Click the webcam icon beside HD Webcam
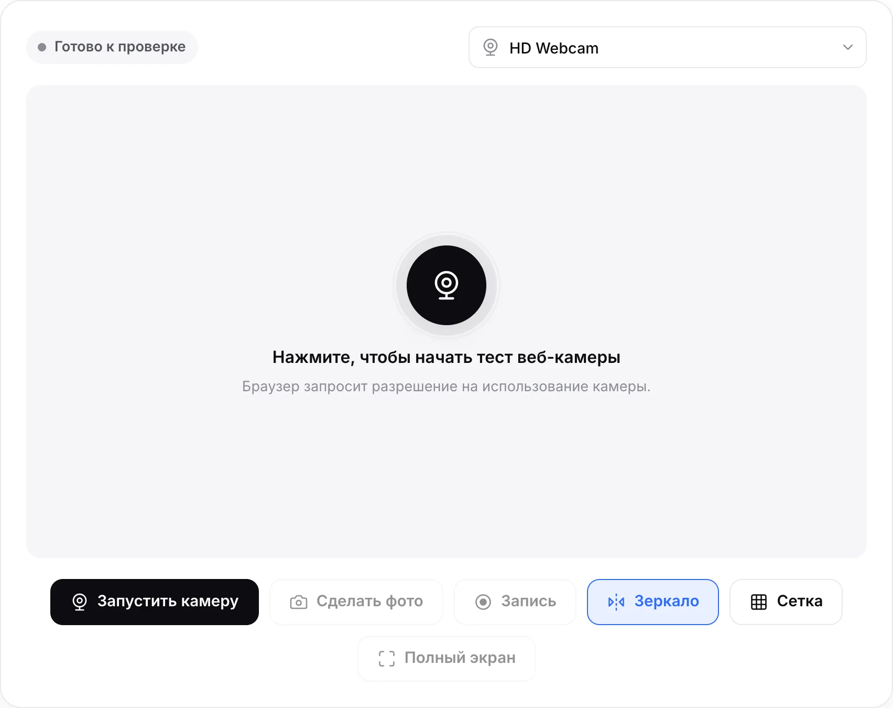Screen dimensions: 893x708 click(491, 47)
